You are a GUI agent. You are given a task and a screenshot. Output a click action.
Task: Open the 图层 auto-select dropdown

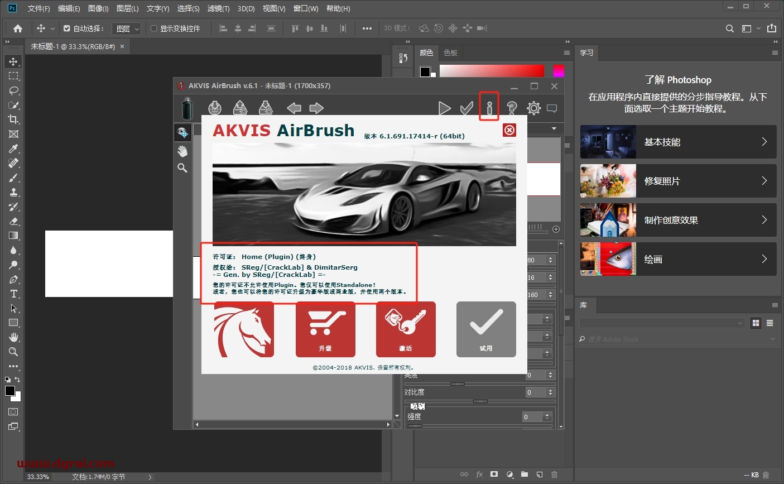point(127,28)
